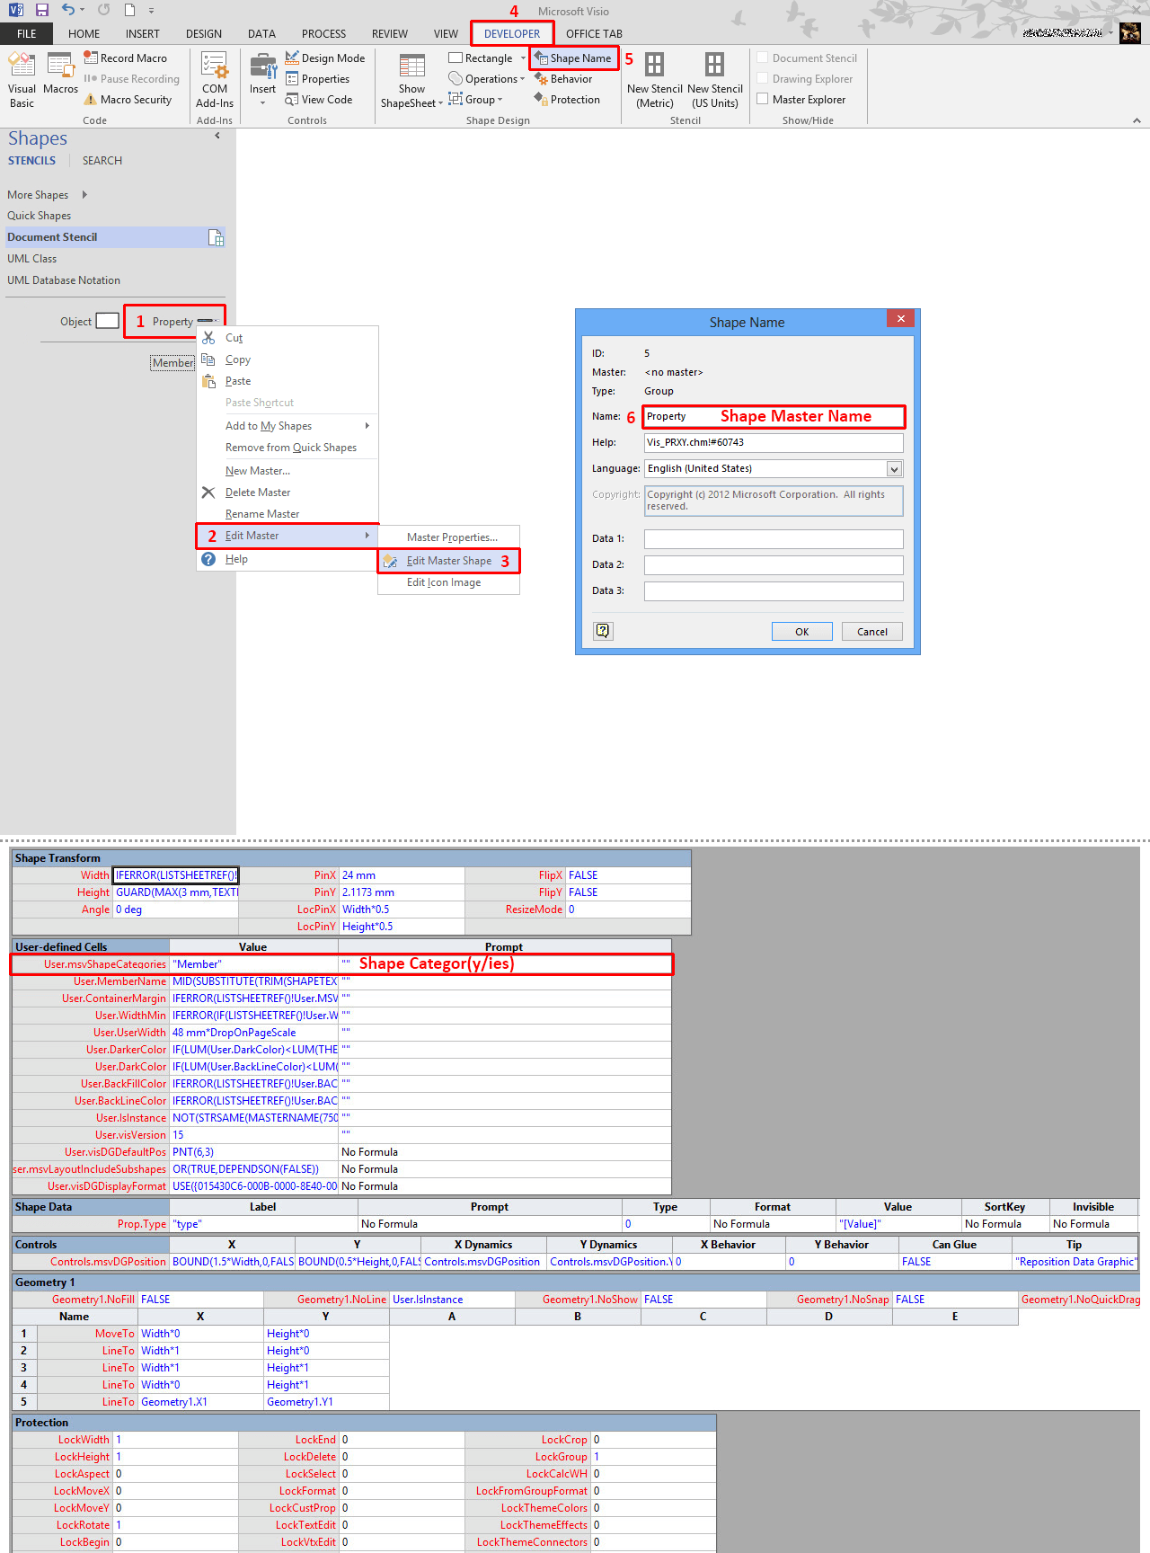
Task: Expand Add to My Shapes submenu
Action: (367, 426)
